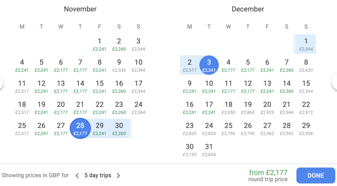Select December 31 at £2,854
This screenshot has width=337, height=186.
209,150
